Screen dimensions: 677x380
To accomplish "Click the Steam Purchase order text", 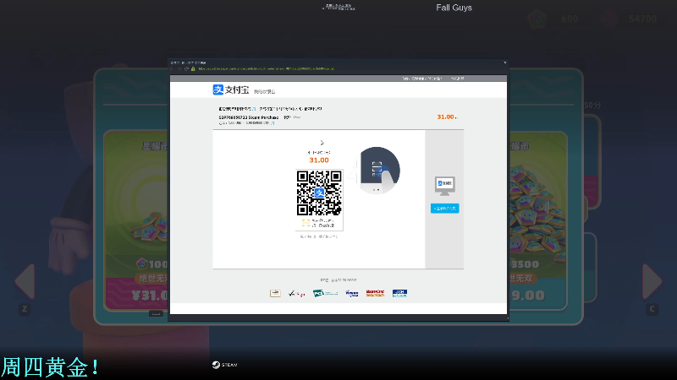I will point(249,117).
